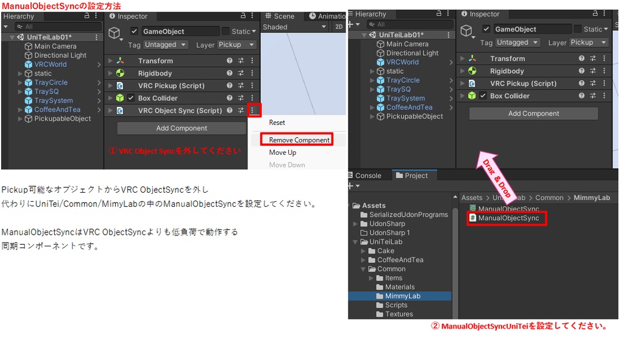The width and height of the screenshot is (624, 339).
Task: Open left Hierarchy panel options menu
Action: [96, 15]
